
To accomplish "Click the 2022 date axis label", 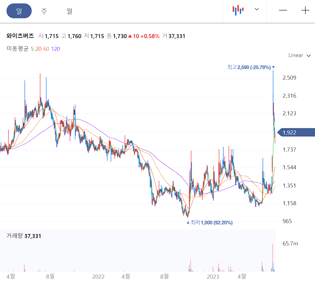I will pyautogui.click(x=98, y=277).
